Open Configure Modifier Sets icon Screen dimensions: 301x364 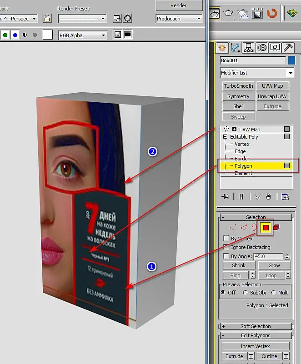[286, 197]
